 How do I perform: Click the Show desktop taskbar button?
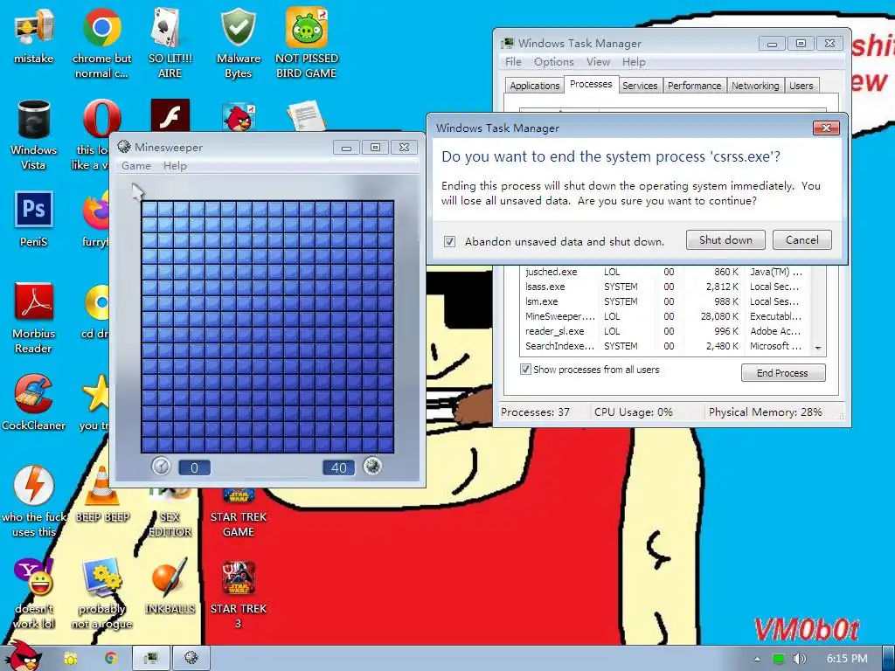click(889, 659)
